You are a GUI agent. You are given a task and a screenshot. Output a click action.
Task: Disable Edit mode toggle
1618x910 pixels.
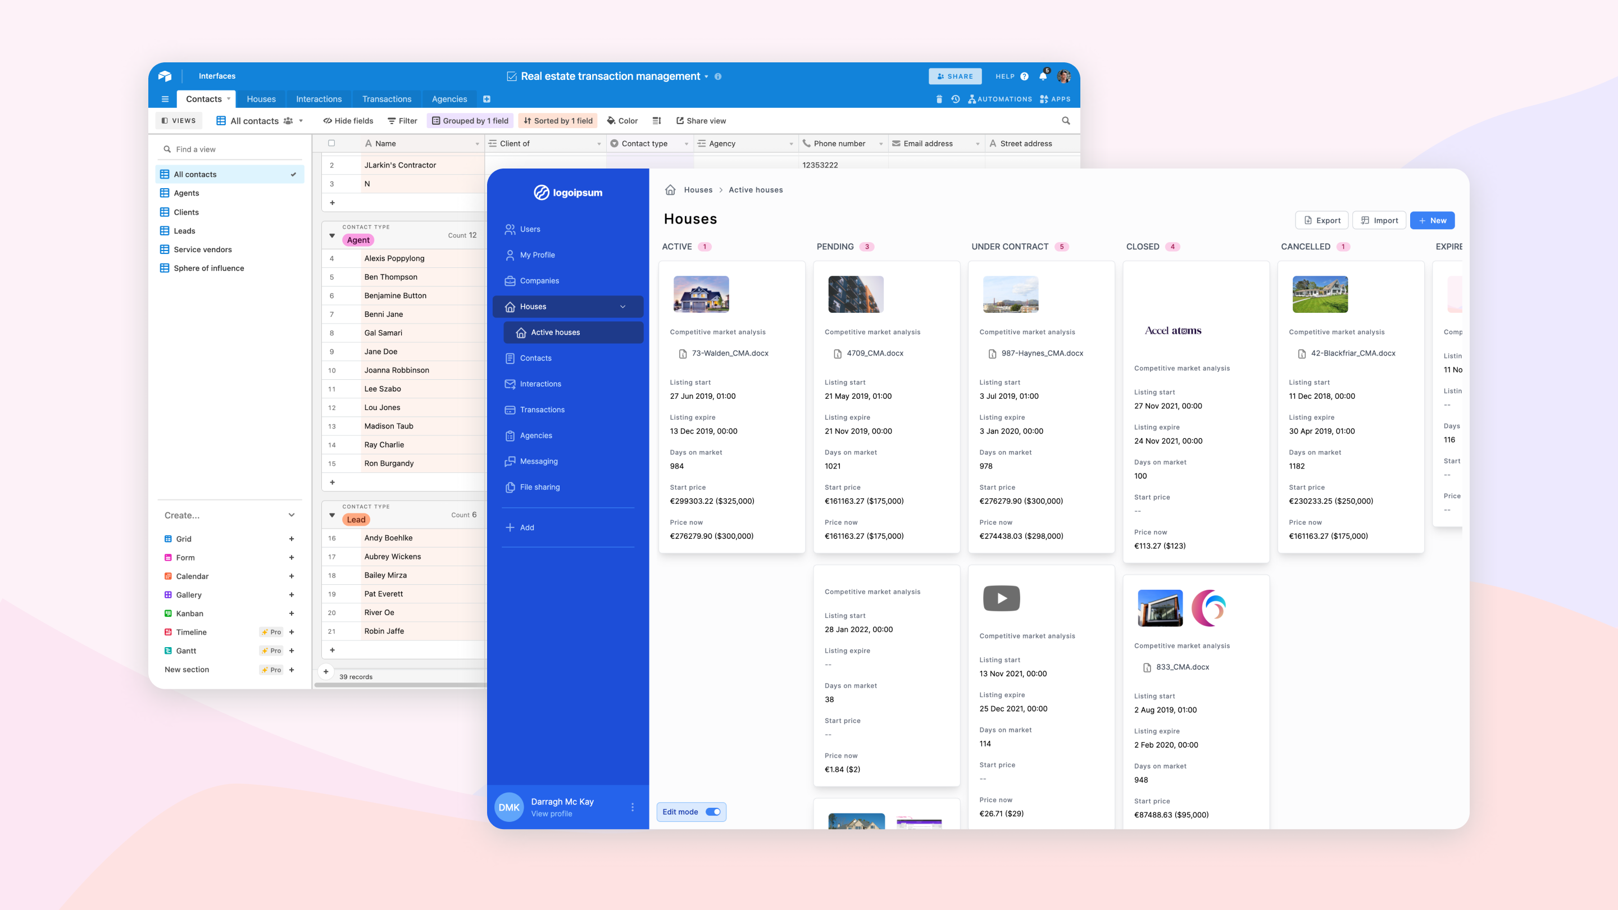click(x=713, y=811)
